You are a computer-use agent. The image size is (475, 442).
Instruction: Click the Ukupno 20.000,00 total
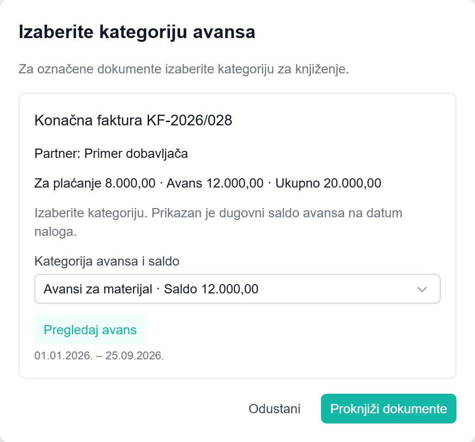click(328, 183)
